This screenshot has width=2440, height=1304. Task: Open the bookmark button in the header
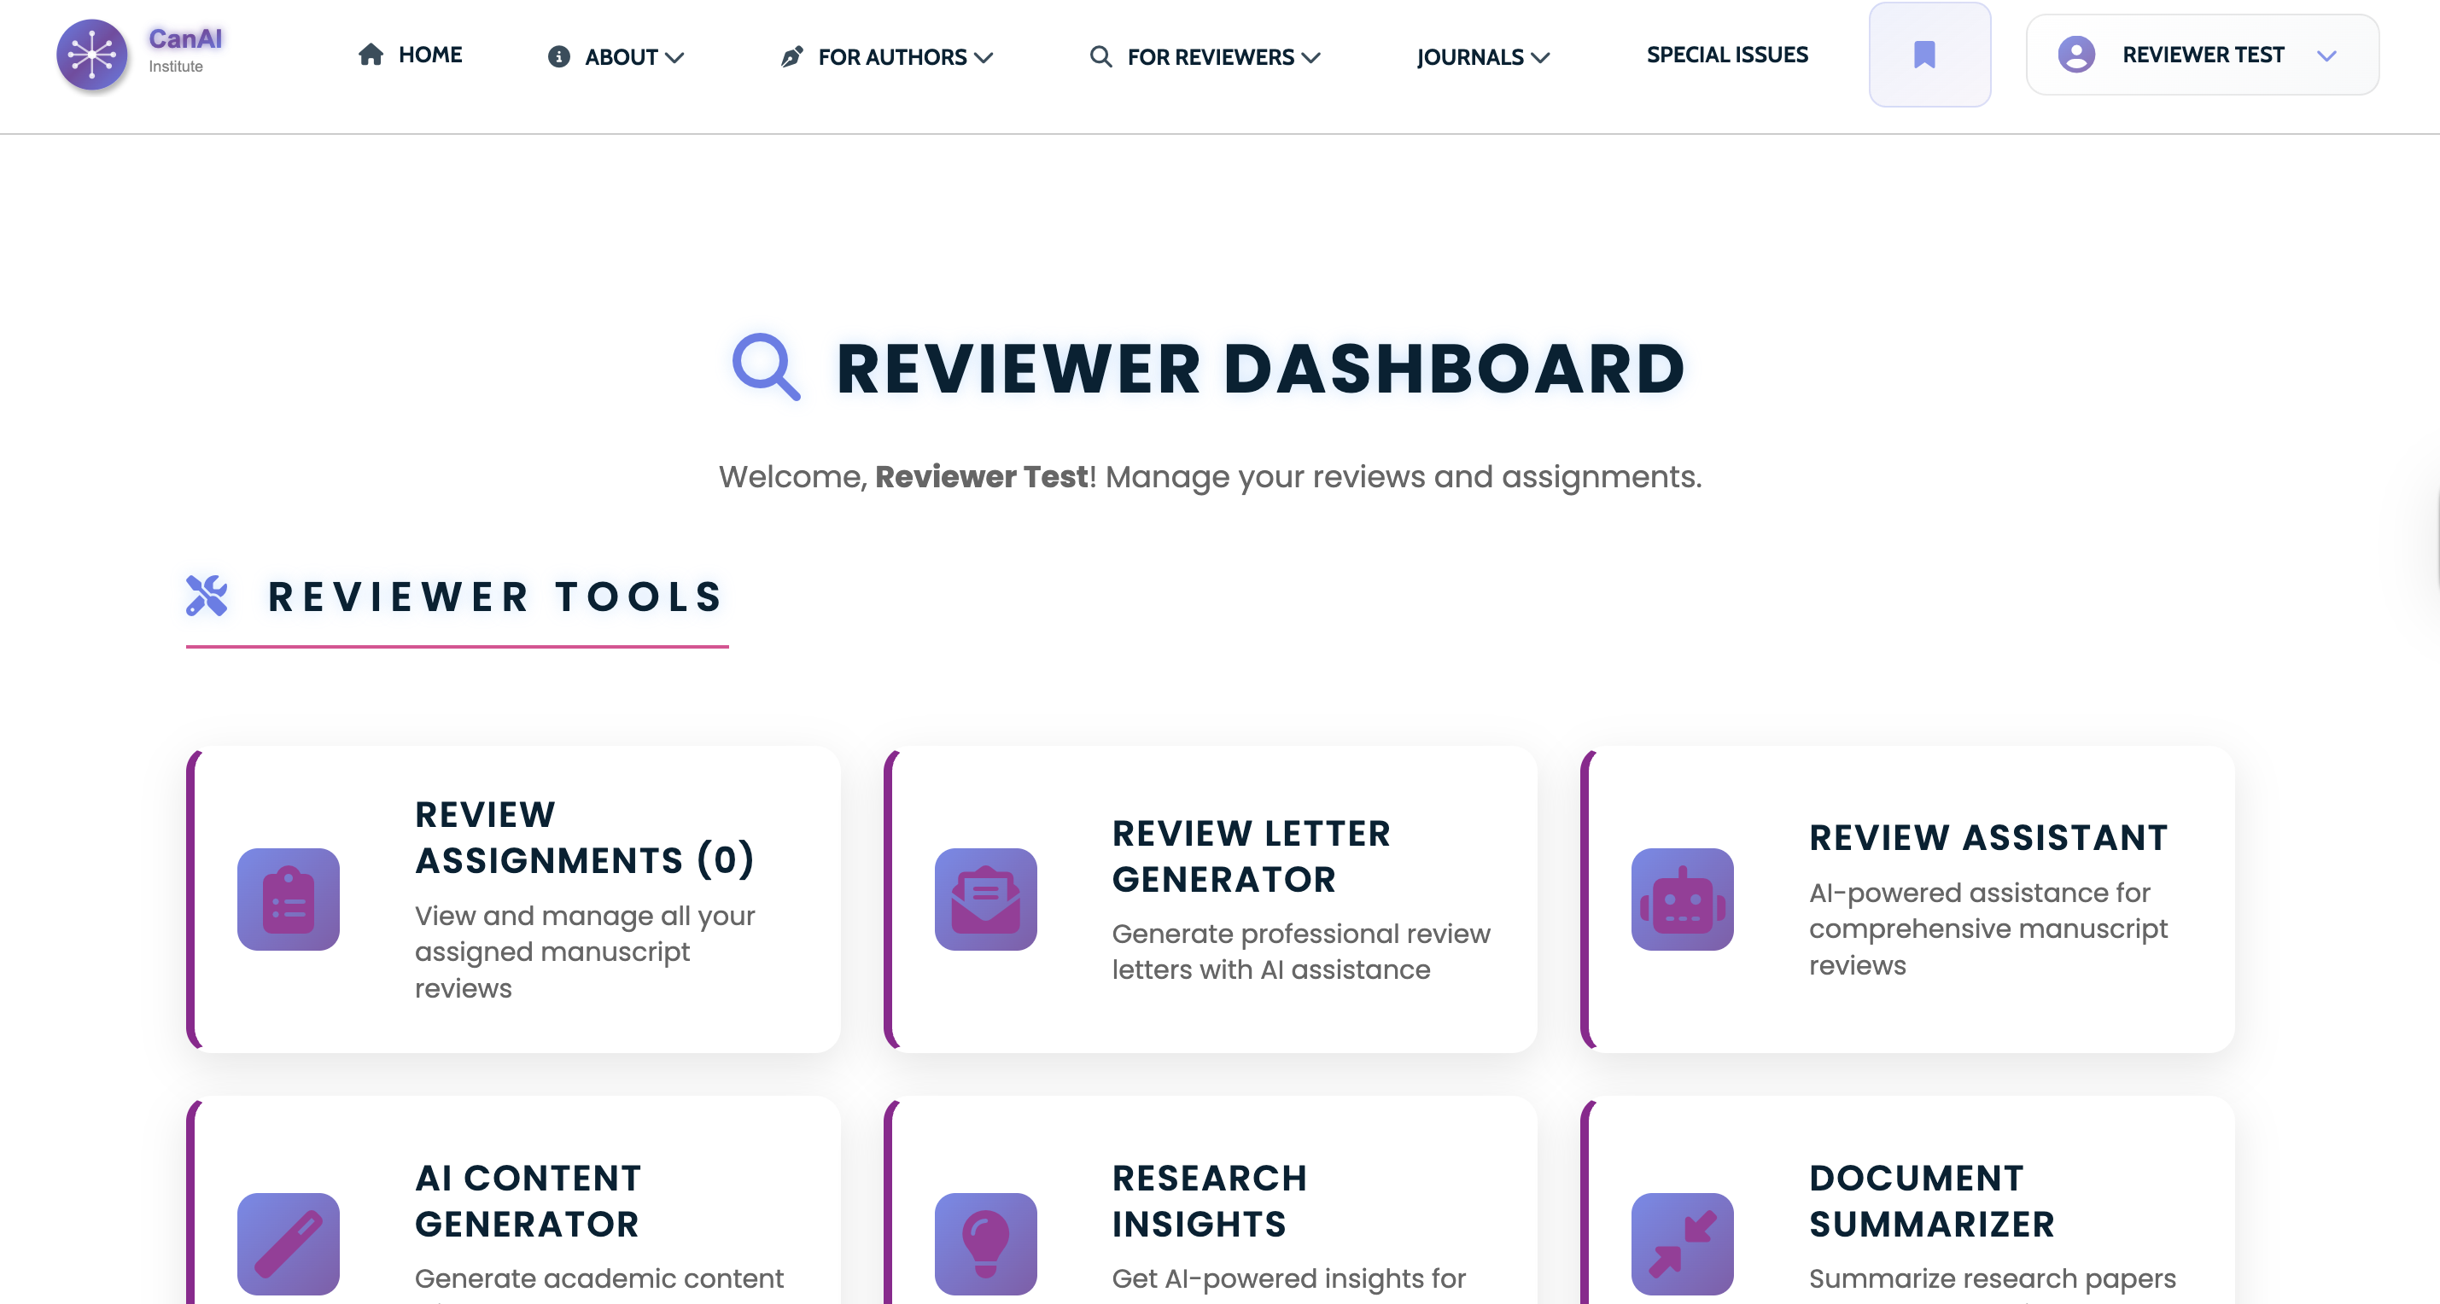click(x=1929, y=55)
